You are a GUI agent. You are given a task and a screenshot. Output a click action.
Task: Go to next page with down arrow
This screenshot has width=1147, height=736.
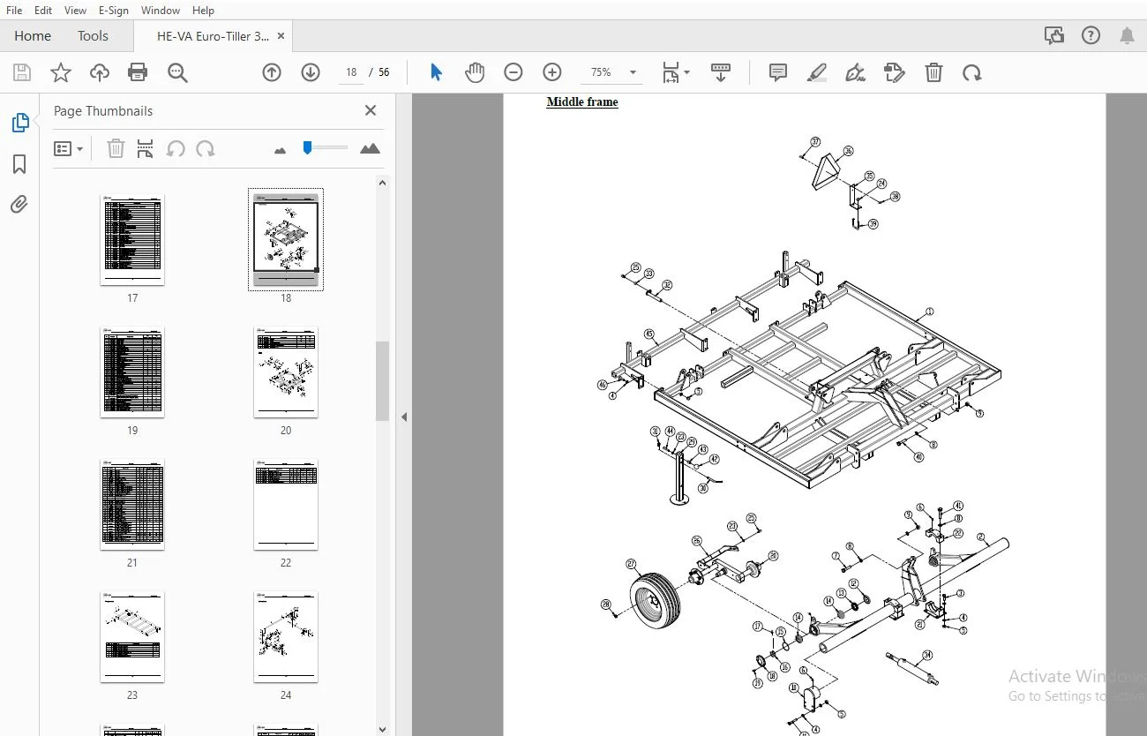(311, 72)
